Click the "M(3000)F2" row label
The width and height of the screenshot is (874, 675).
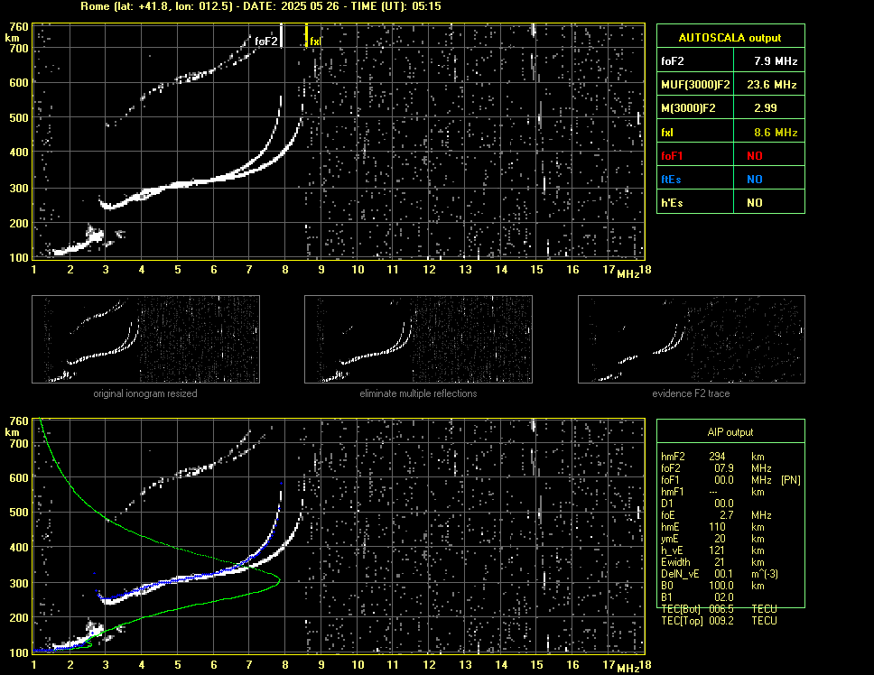coord(688,108)
